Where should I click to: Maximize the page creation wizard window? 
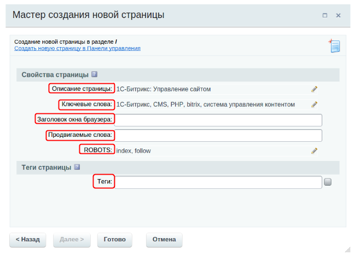tap(325, 15)
